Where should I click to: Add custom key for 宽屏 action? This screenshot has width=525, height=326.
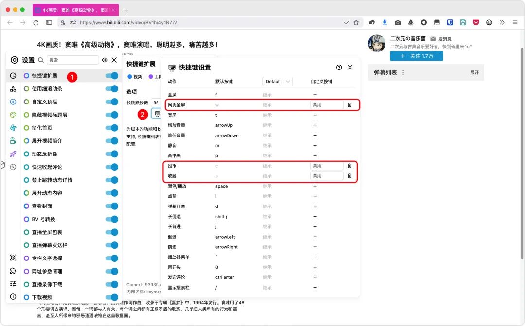(x=315, y=115)
